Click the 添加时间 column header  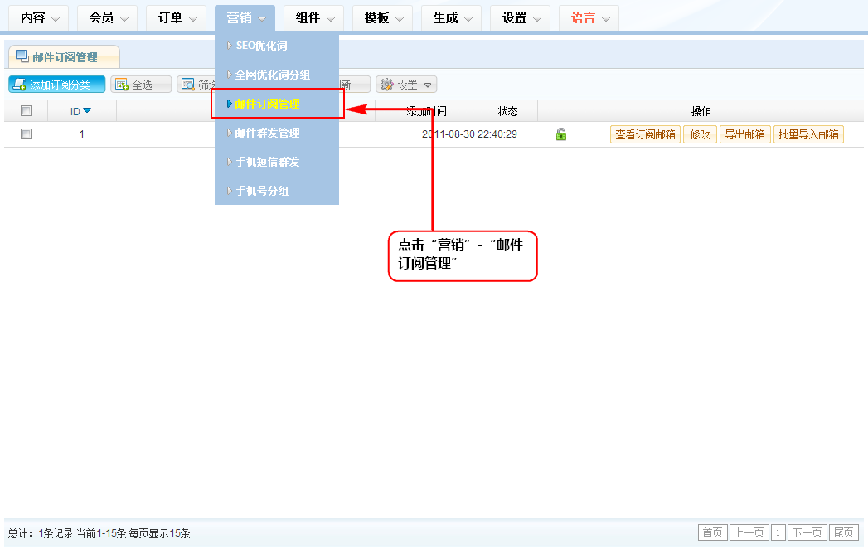[x=426, y=111]
